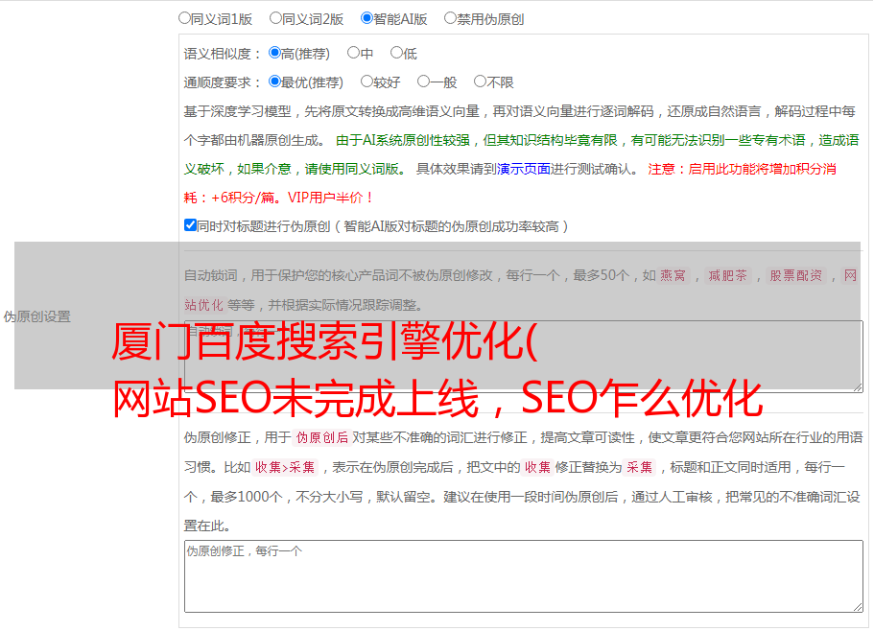Select the 同义词1版 radio option

[x=184, y=18]
